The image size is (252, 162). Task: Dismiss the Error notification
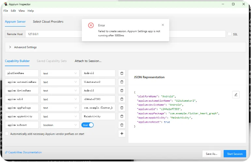(163, 25)
